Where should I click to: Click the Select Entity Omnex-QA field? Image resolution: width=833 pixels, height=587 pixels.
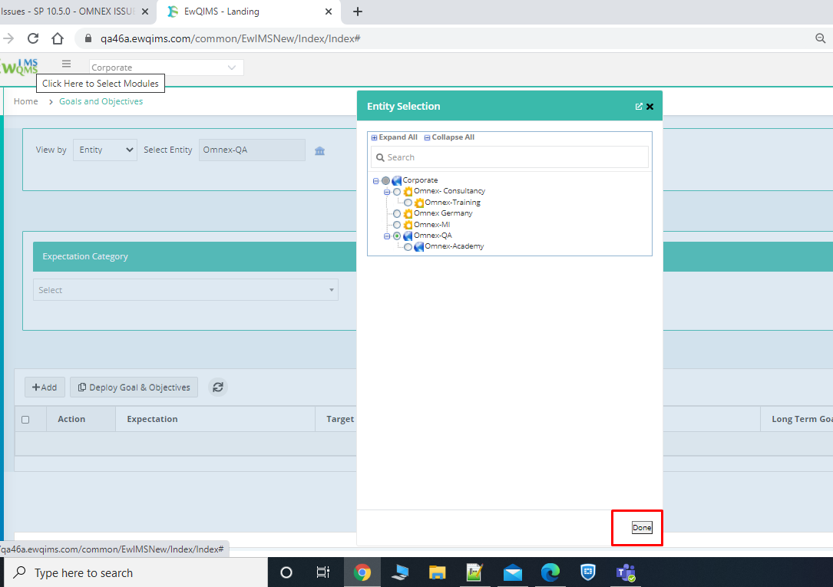[252, 150]
